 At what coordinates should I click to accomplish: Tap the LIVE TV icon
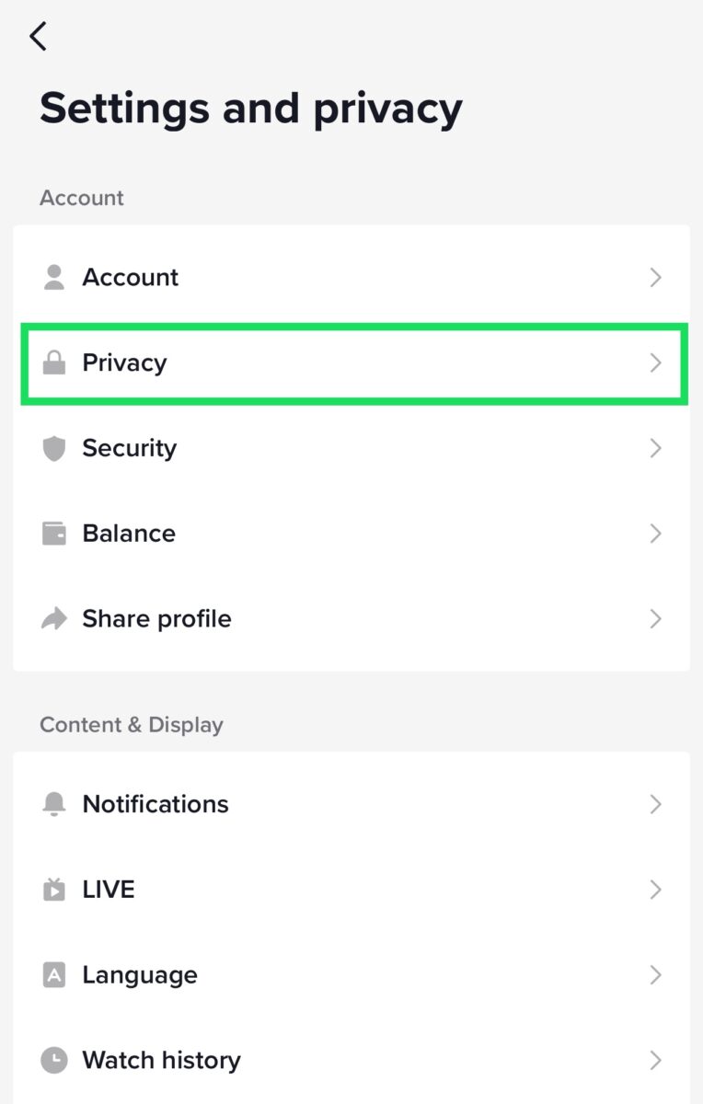[54, 890]
